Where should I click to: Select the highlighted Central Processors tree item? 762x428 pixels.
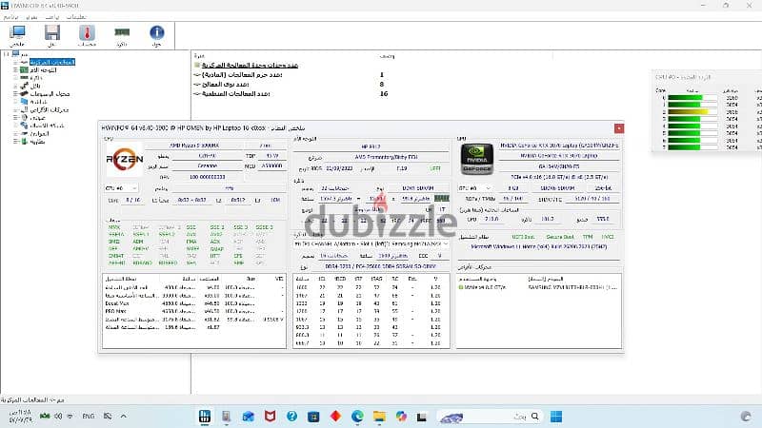click(x=52, y=62)
